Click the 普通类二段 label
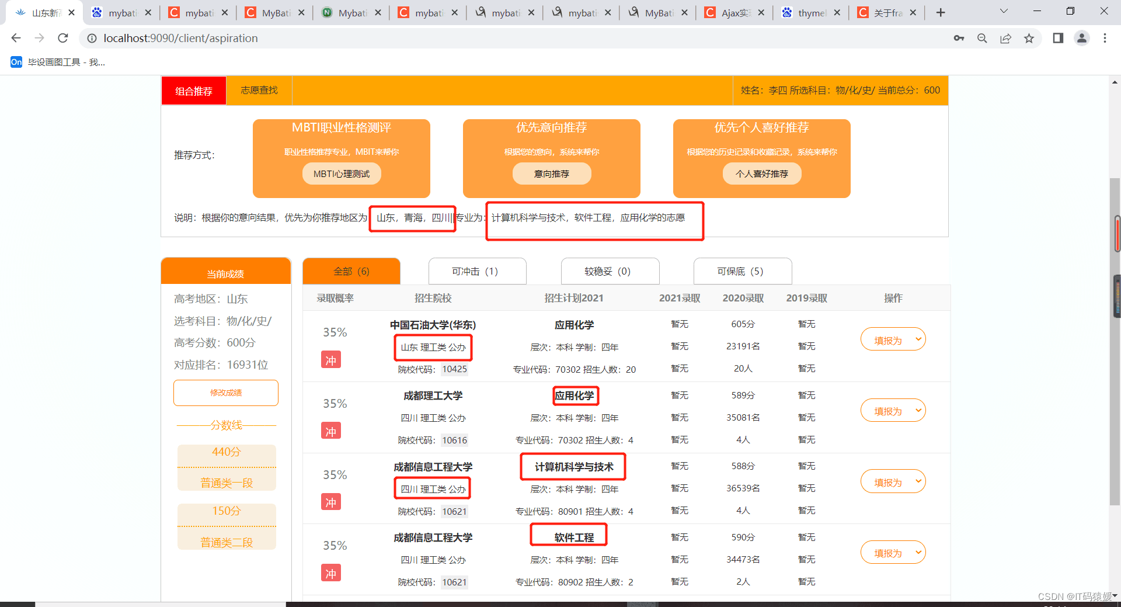Image resolution: width=1121 pixels, height=607 pixels. pos(226,542)
